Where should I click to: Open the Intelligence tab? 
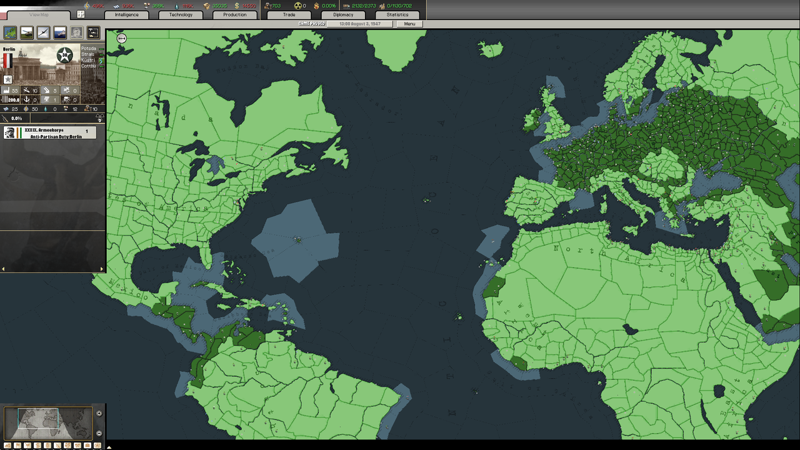pos(126,14)
